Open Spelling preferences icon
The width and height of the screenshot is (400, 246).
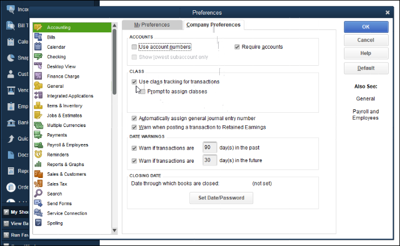(x=39, y=223)
